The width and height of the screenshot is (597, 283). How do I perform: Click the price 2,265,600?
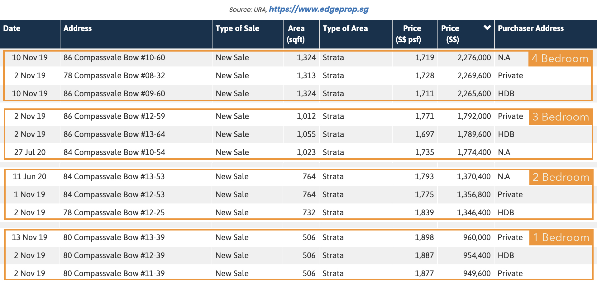point(474,94)
